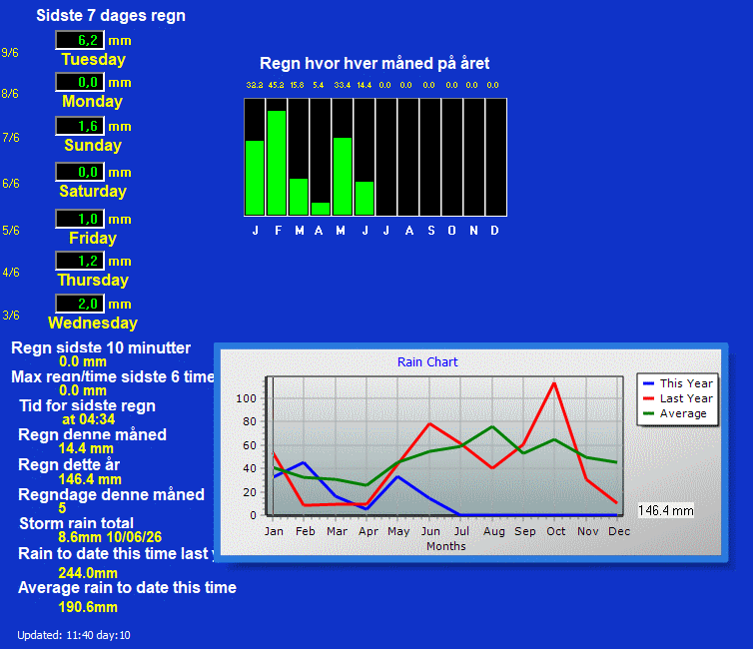The height and width of the screenshot is (649, 753).
Task: Click the 'D' month letter under bar chart
Action: [x=494, y=231]
